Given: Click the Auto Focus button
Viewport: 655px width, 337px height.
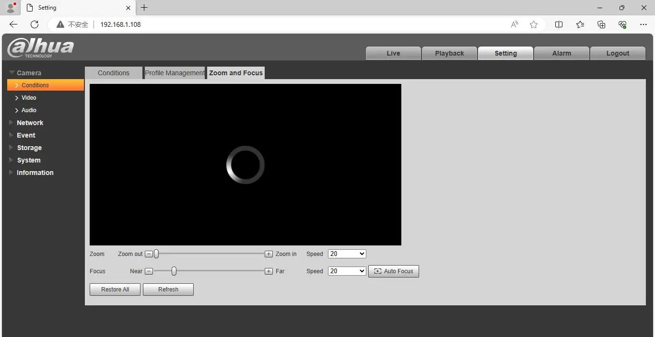Looking at the screenshot, I should click(394, 271).
